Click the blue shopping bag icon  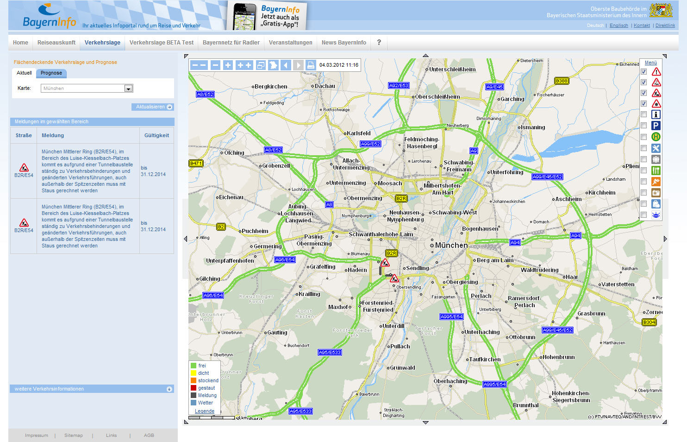(656, 204)
